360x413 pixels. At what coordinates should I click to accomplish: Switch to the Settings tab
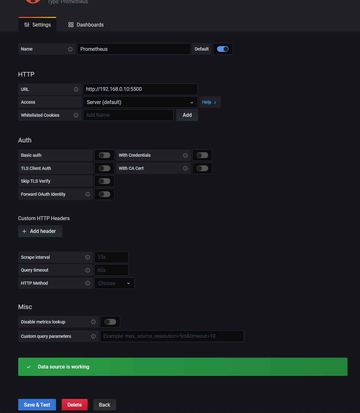click(x=37, y=25)
